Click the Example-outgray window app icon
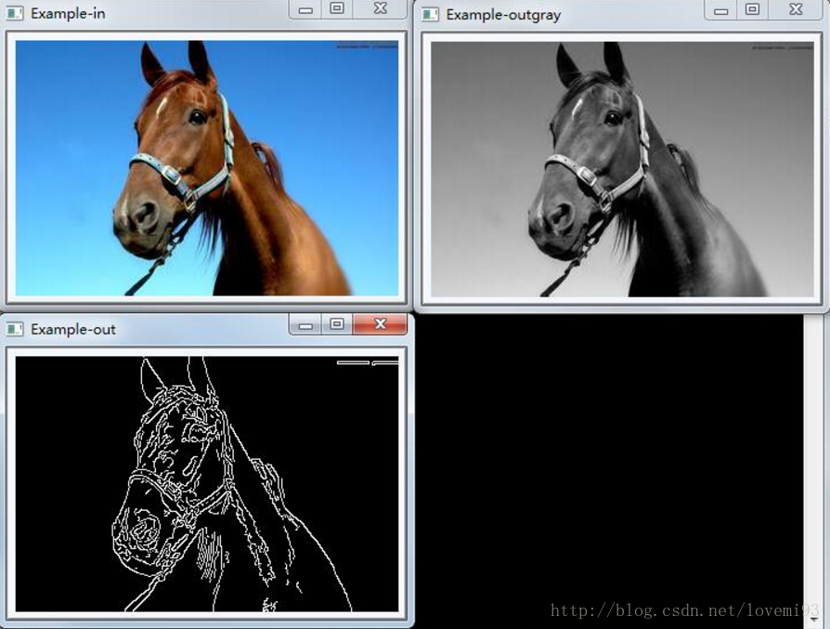This screenshot has width=830, height=629. pyautogui.click(x=430, y=14)
